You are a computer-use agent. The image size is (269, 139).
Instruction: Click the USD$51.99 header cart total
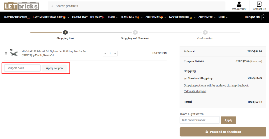tap(252, 17)
